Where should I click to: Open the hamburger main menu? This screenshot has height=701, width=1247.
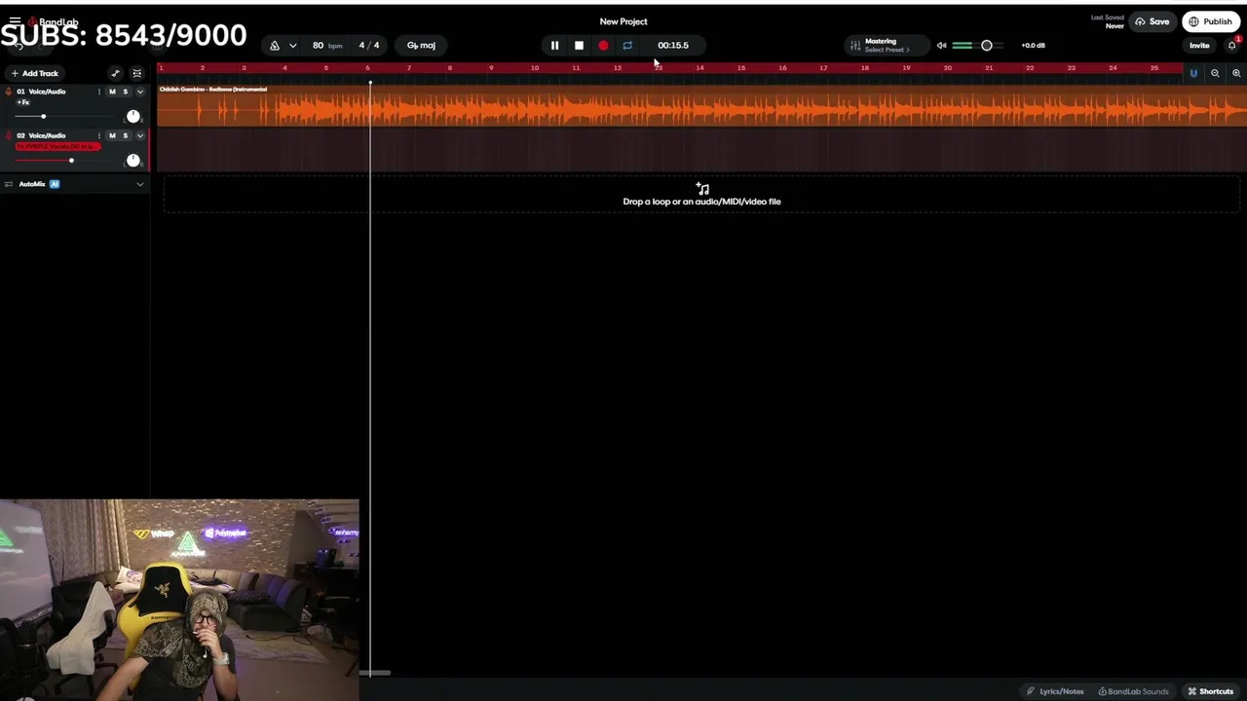point(15,20)
